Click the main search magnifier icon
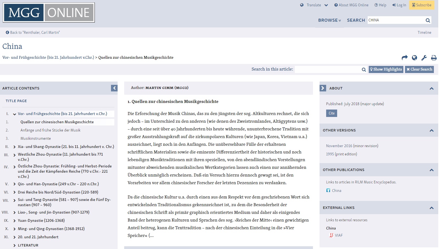Viewport: 441px width, 249px height. pos(428,20)
